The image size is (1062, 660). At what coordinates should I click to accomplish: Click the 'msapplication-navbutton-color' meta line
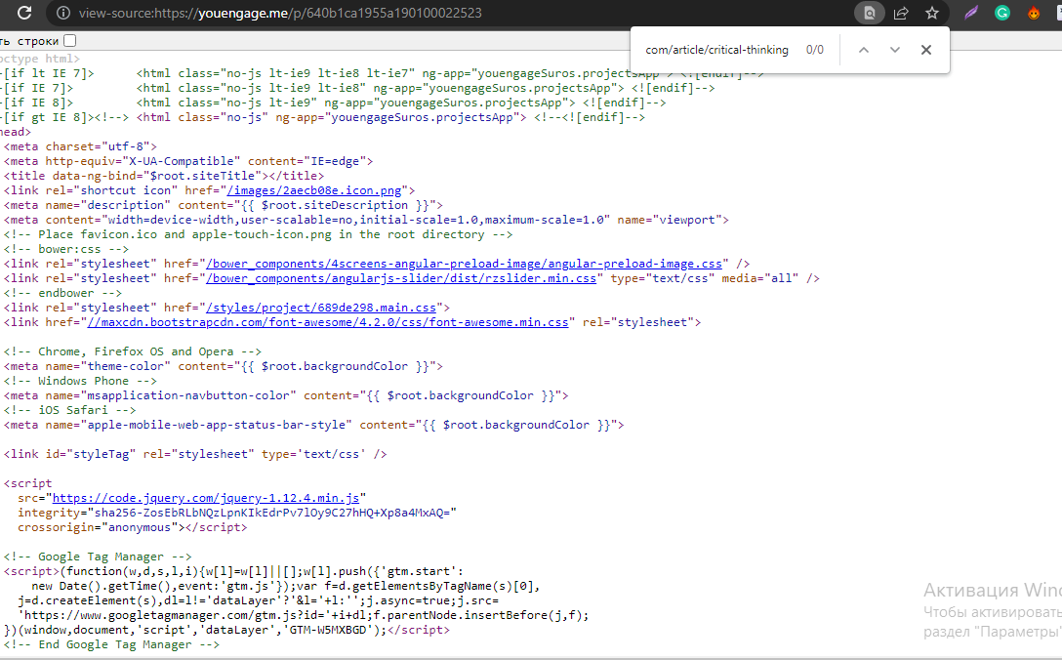point(286,395)
